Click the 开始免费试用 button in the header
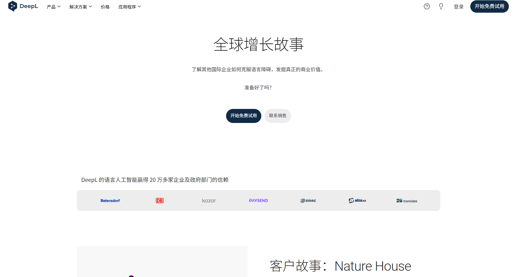The height and width of the screenshot is (277, 516). coord(489,7)
